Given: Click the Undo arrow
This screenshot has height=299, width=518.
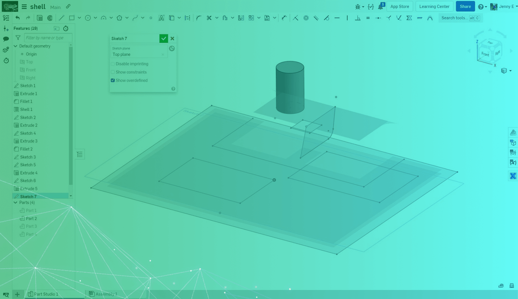Looking at the screenshot, I should [x=17, y=18].
